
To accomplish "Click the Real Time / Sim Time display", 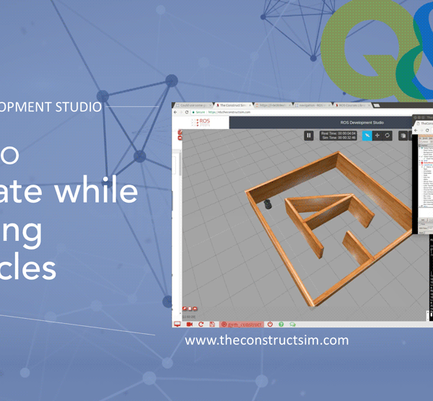I will 338,136.
